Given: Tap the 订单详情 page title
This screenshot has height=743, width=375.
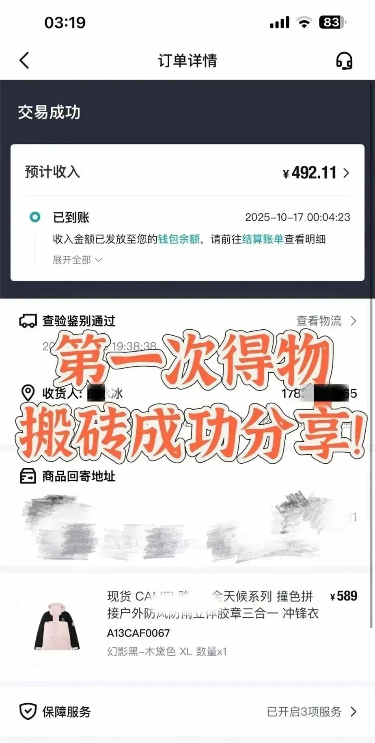Looking at the screenshot, I should [187, 60].
